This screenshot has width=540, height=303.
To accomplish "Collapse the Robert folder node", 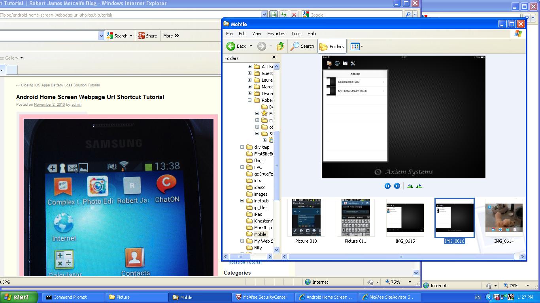I will [x=249, y=100].
